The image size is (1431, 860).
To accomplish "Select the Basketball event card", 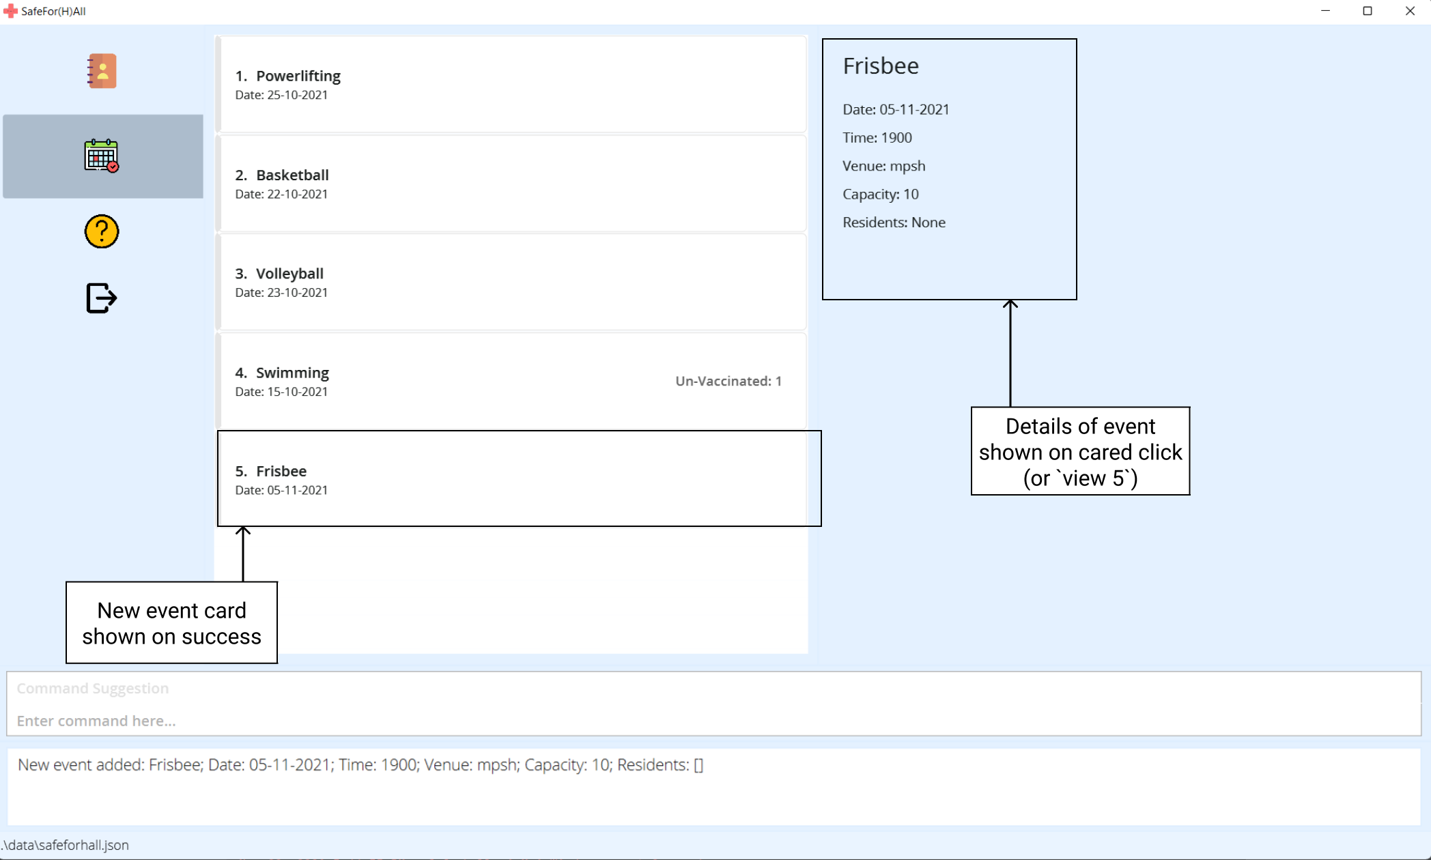I will point(511,184).
